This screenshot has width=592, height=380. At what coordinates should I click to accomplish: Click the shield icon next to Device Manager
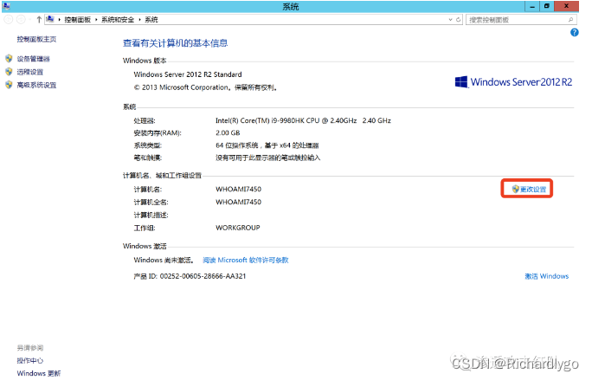(x=9, y=59)
